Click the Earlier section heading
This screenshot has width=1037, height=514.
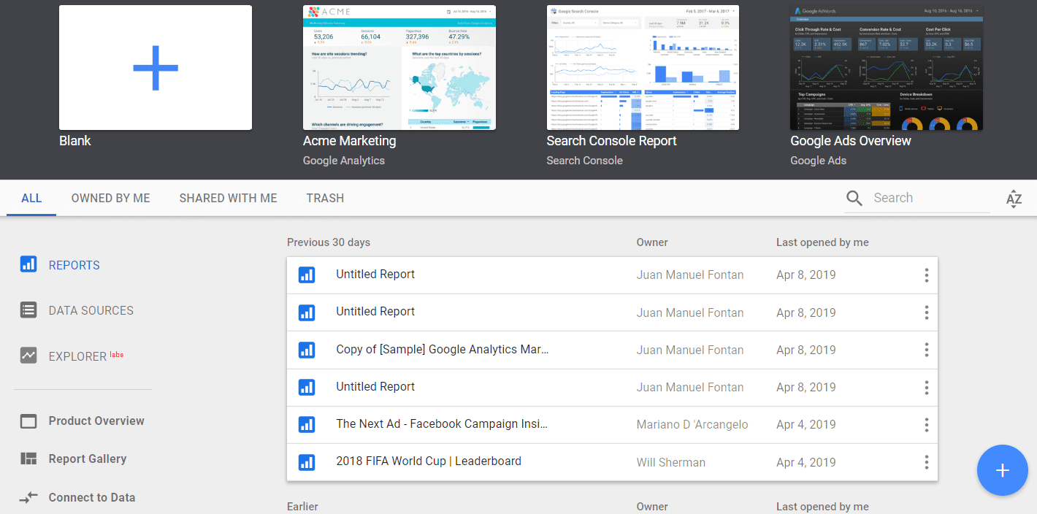302,506
